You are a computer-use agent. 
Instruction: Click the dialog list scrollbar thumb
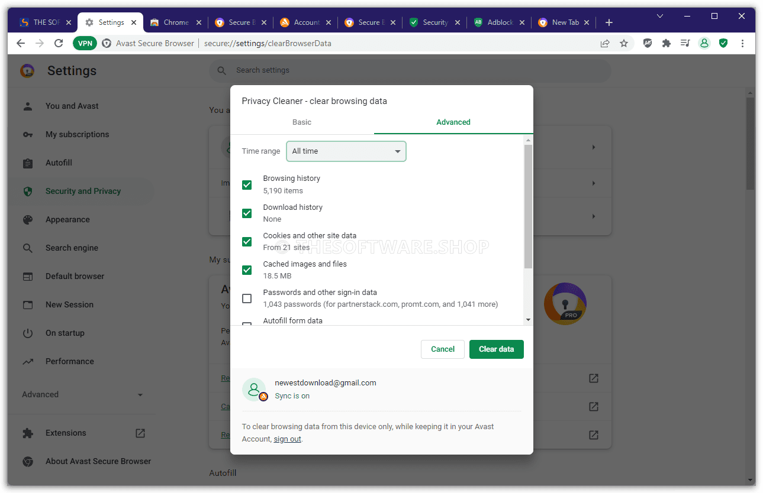point(529,206)
